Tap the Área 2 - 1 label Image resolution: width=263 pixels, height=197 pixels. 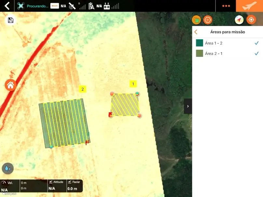[214, 53]
